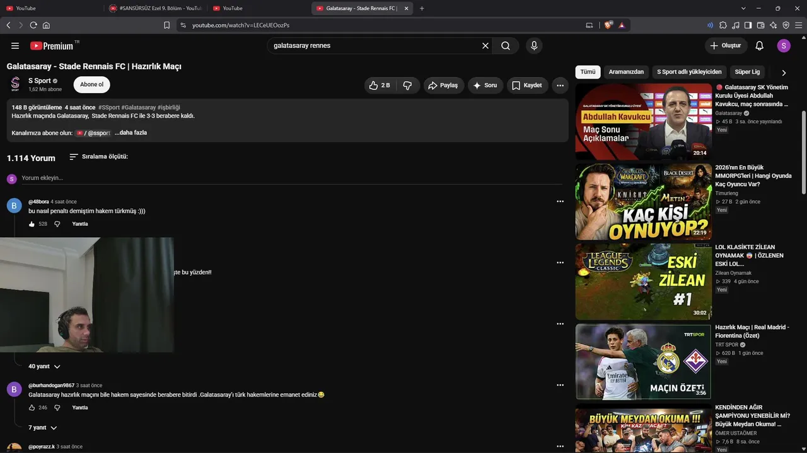This screenshot has height=453, width=807.
Task: Open options menu for @burhandogan9867 comment
Action: coord(560,385)
